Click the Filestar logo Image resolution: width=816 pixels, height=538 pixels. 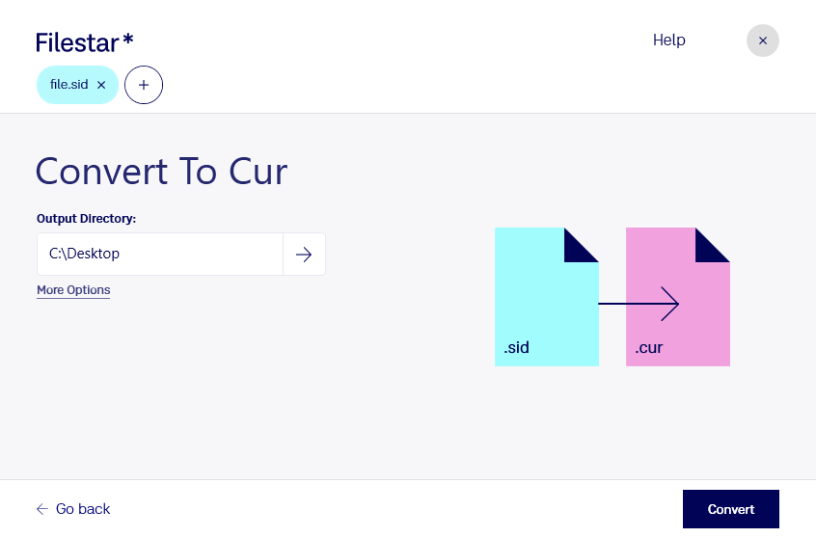[x=84, y=42]
